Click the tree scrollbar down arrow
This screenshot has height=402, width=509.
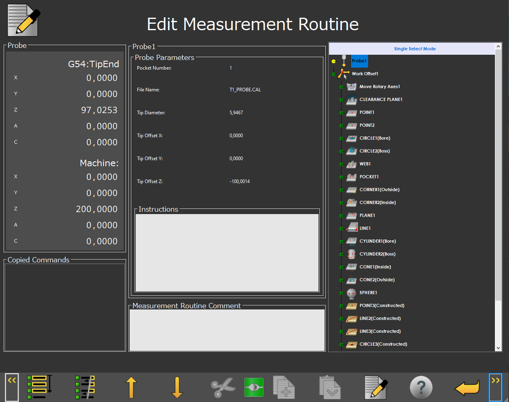(498, 348)
